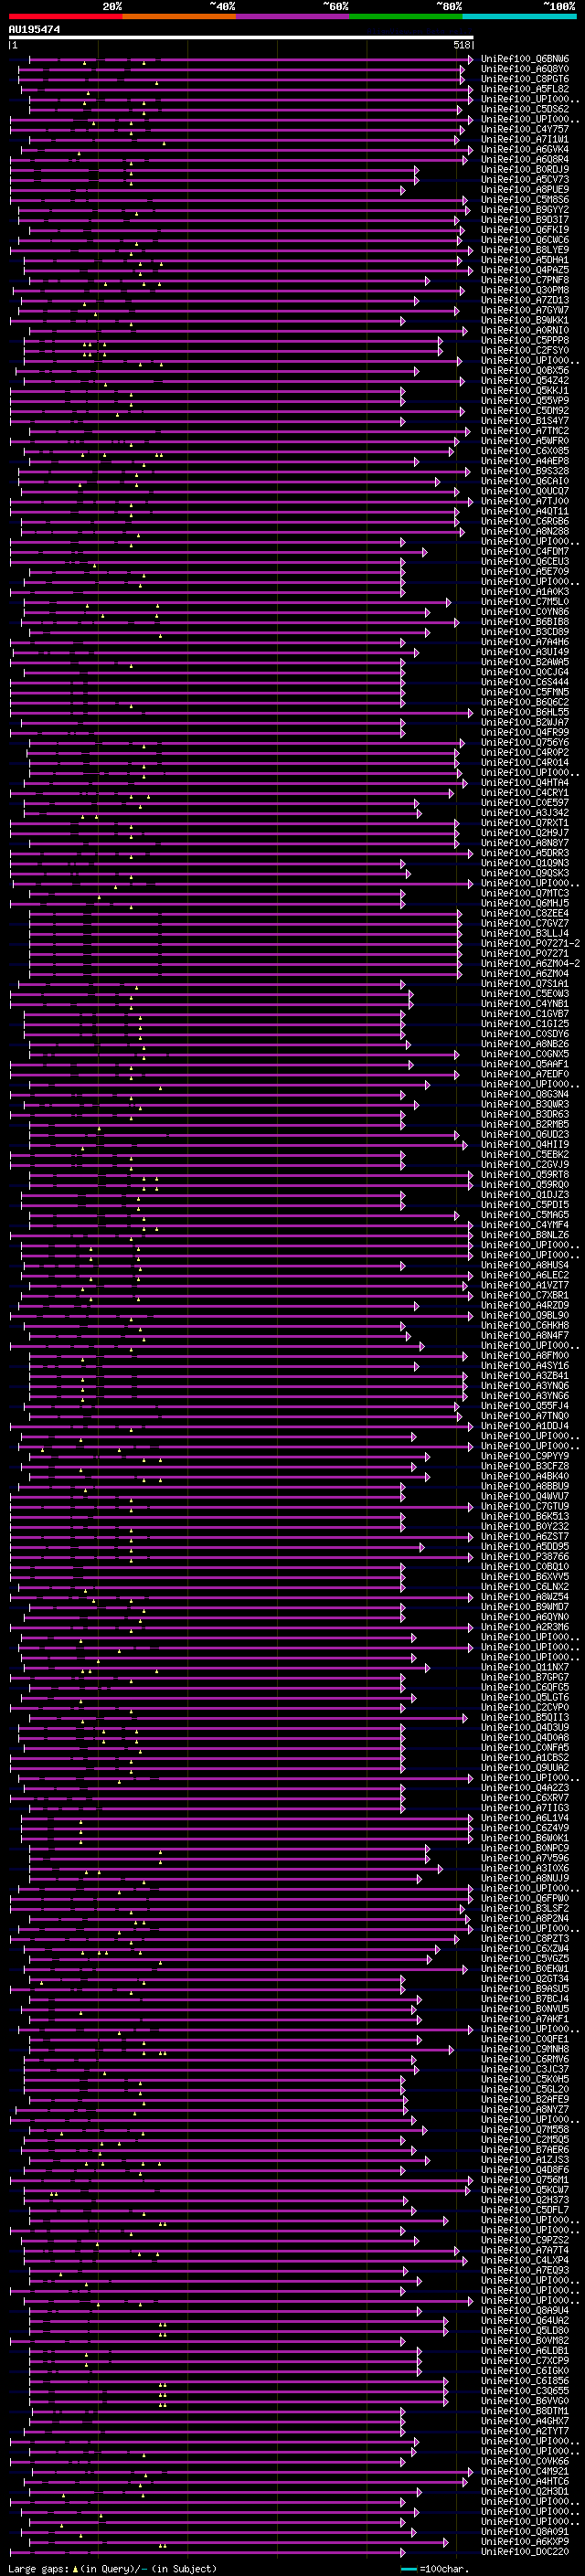The height and width of the screenshot is (2576, 585).
Task: Click hit label UniRef100_B2RMB5
Action: click(x=525, y=1124)
